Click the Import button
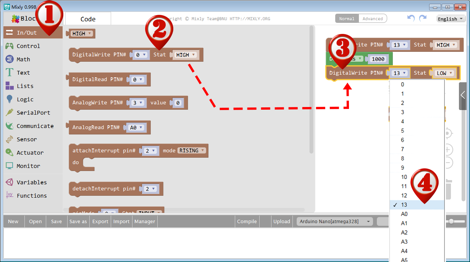470x262 pixels. coord(122,221)
